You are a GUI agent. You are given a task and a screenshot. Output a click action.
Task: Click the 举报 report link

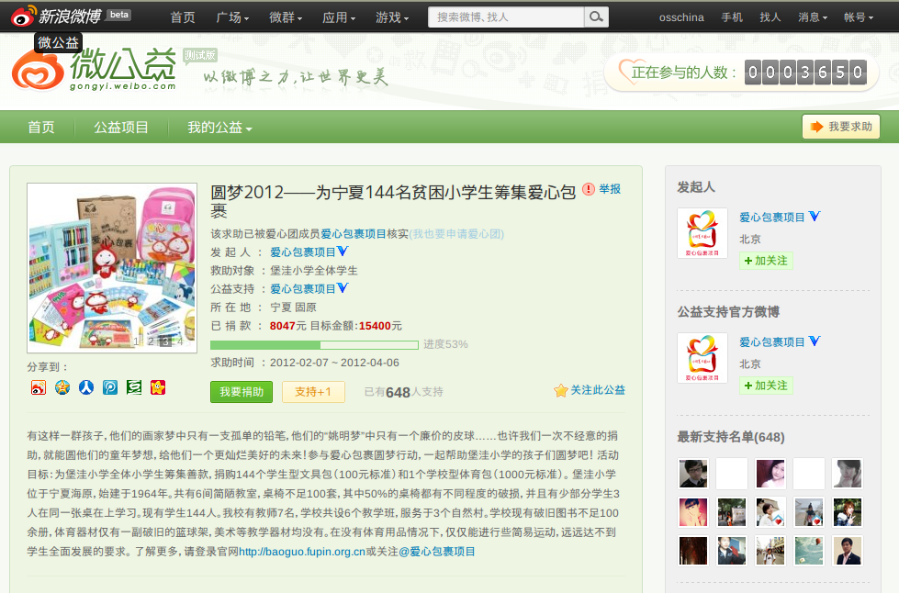[610, 189]
